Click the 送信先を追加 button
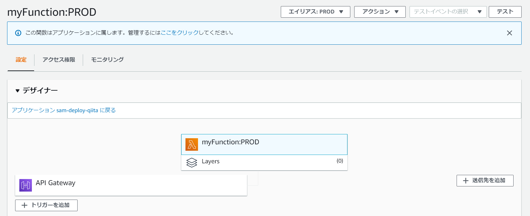 pyautogui.click(x=485, y=181)
